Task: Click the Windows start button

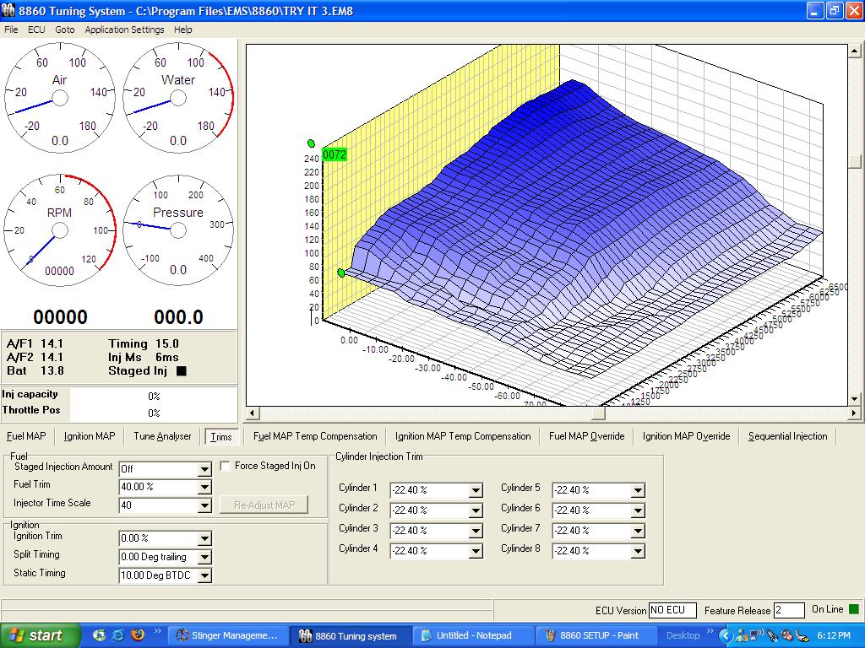Action: 41,635
